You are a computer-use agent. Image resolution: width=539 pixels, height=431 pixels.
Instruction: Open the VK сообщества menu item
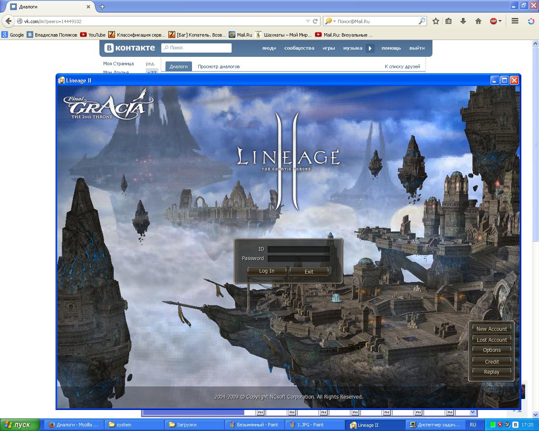click(x=299, y=48)
